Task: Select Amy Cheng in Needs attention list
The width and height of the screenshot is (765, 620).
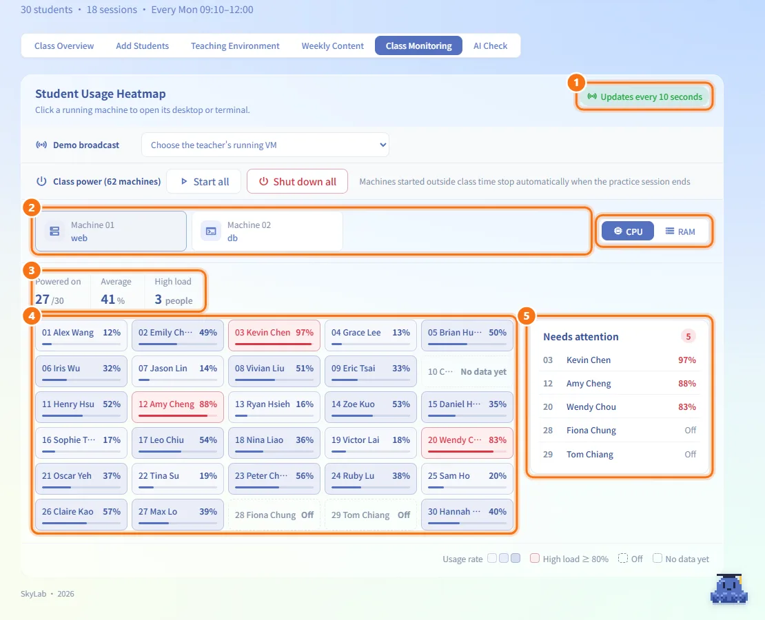Action: click(x=619, y=384)
